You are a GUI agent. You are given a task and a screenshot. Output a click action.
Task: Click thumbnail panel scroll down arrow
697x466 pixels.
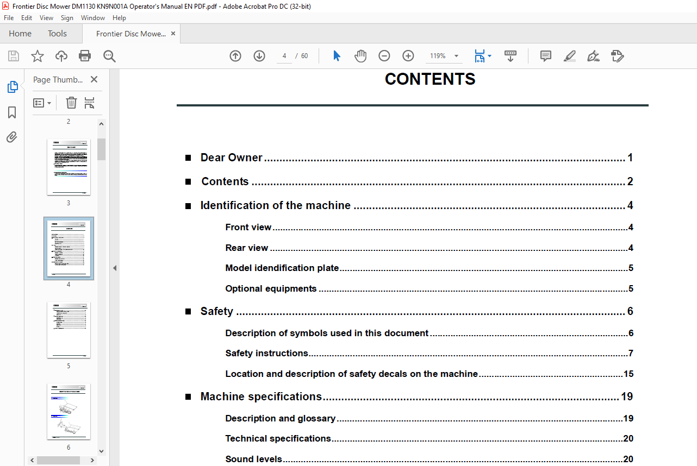101,451
